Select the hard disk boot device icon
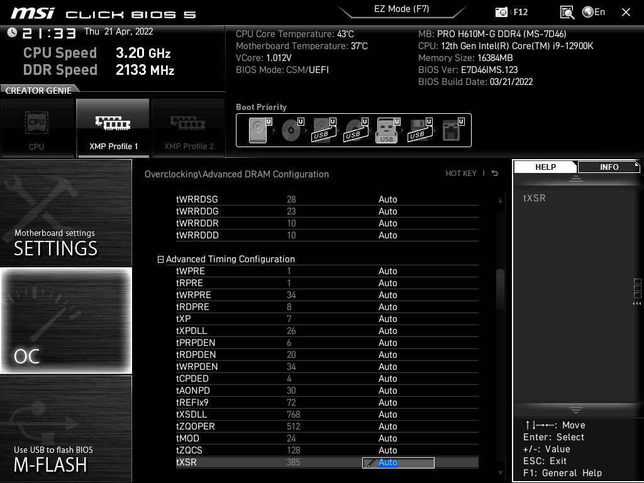The width and height of the screenshot is (644, 483). [x=260, y=130]
